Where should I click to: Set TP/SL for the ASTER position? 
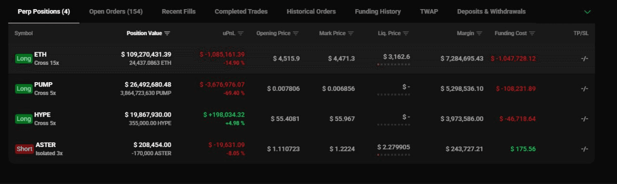point(585,149)
